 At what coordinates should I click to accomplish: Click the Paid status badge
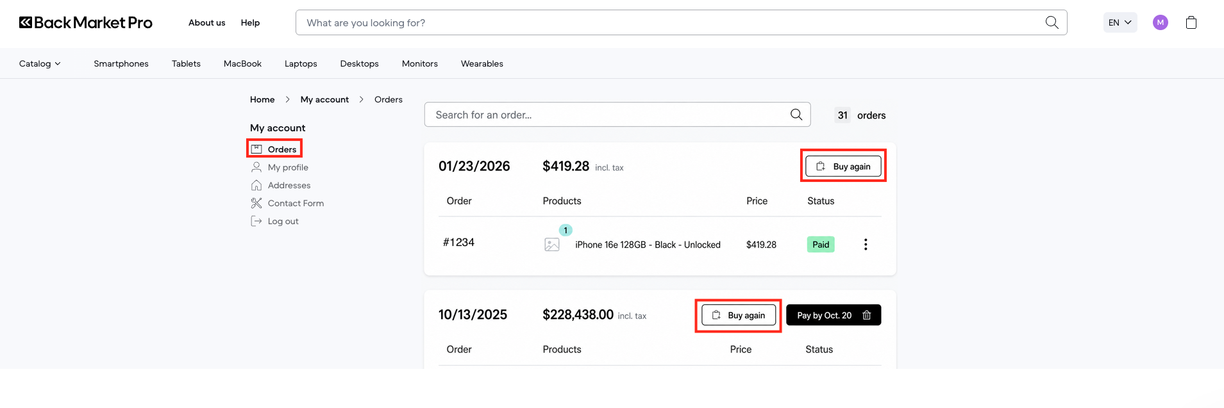tap(821, 244)
